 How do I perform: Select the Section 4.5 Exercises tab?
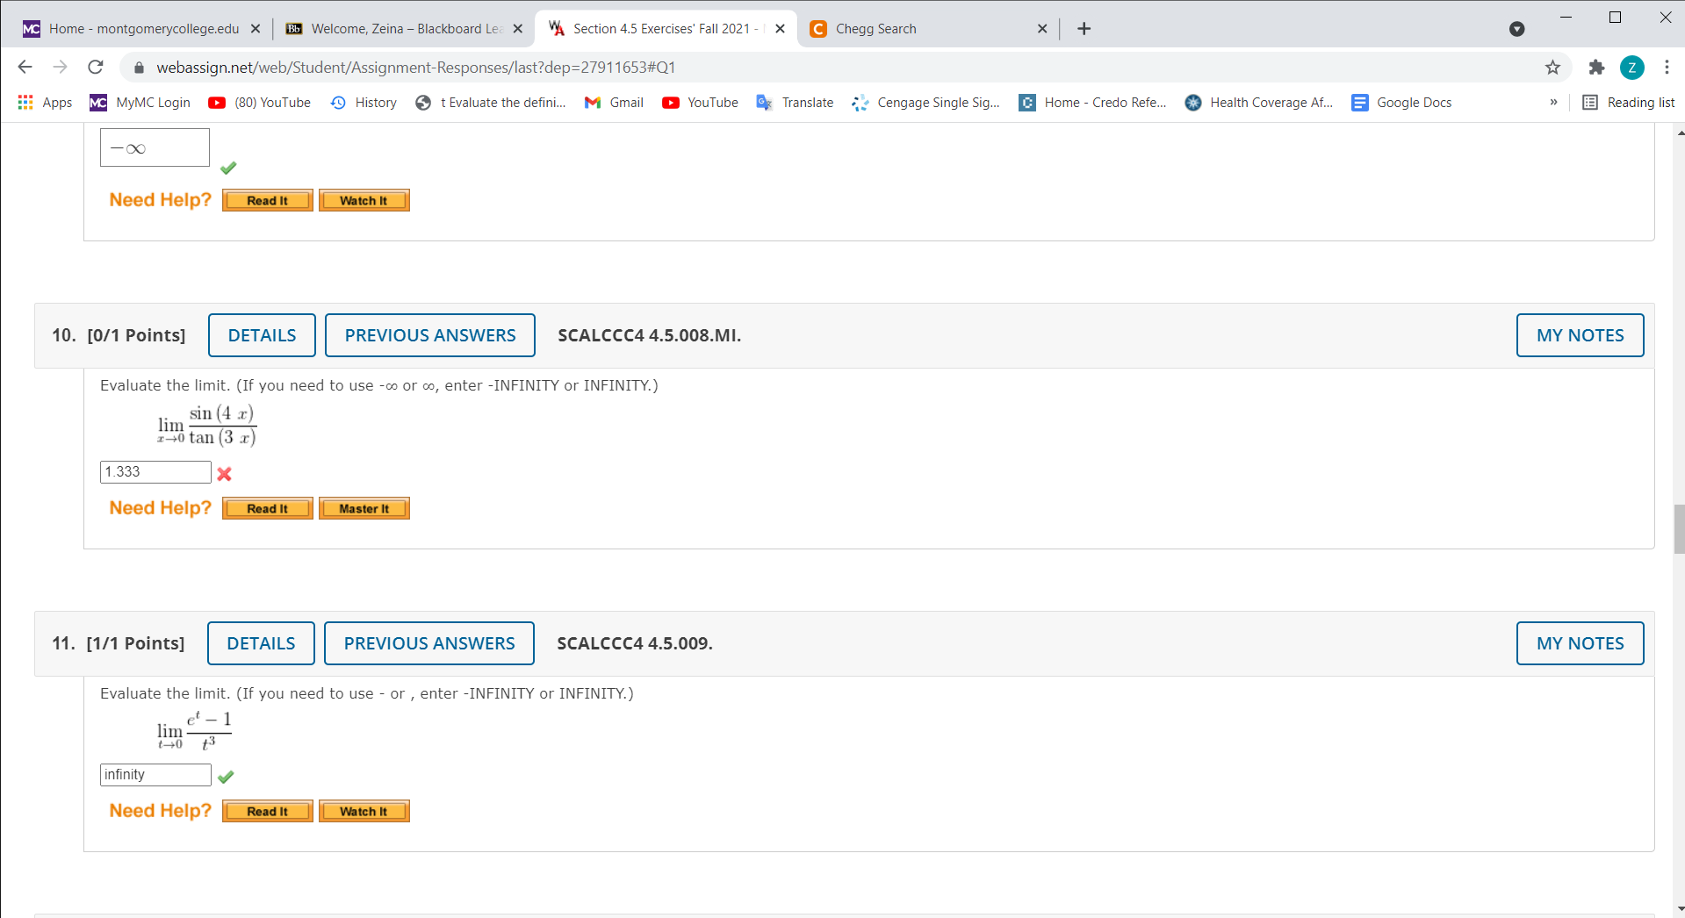point(666,29)
